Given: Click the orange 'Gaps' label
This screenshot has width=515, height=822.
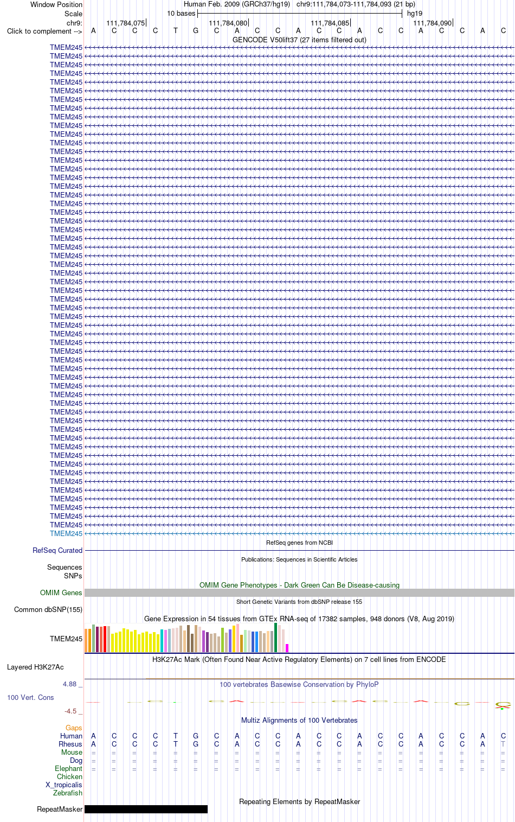Looking at the screenshot, I should point(74,728).
